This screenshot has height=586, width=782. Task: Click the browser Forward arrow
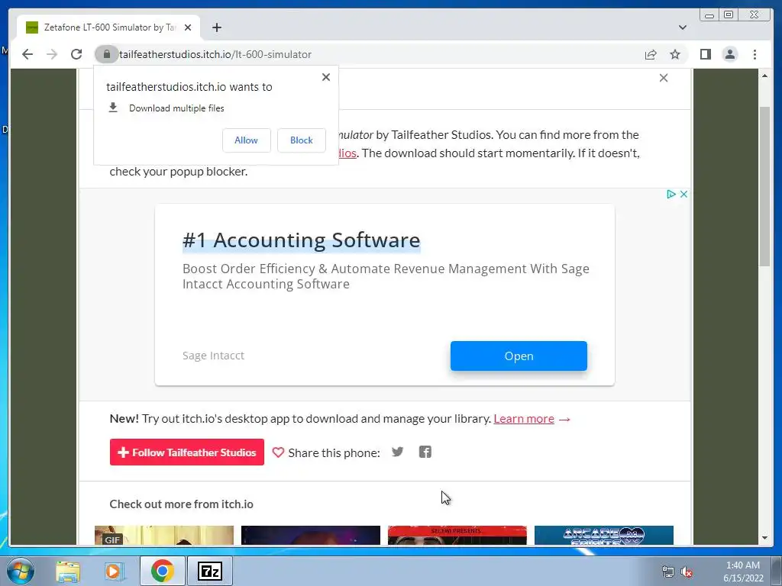[52, 54]
